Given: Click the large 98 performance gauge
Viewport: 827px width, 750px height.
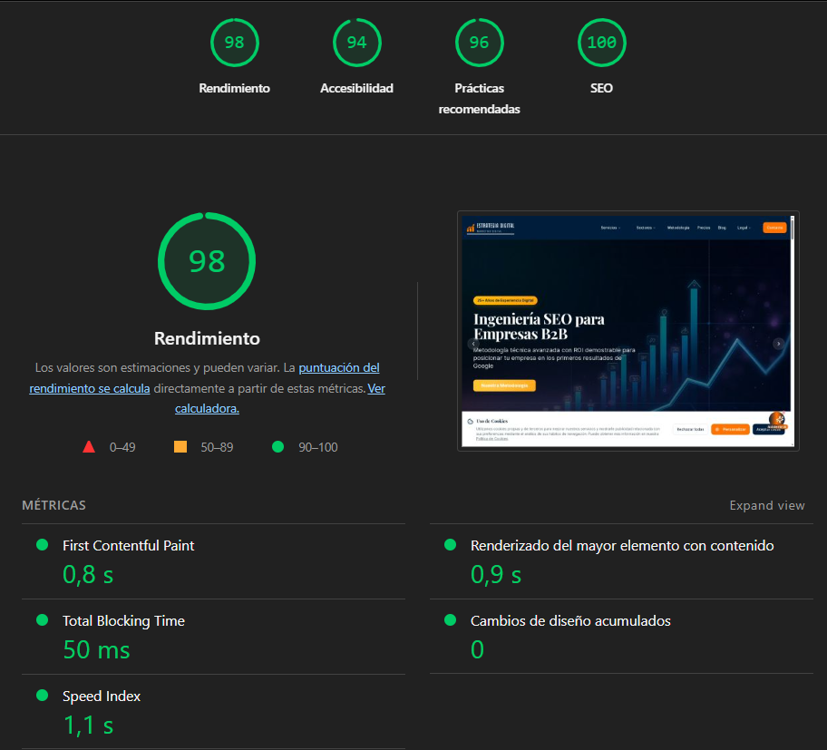Looking at the screenshot, I should tap(207, 261).
